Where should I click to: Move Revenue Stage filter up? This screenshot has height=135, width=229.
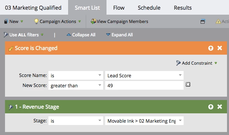pos(211,107)
